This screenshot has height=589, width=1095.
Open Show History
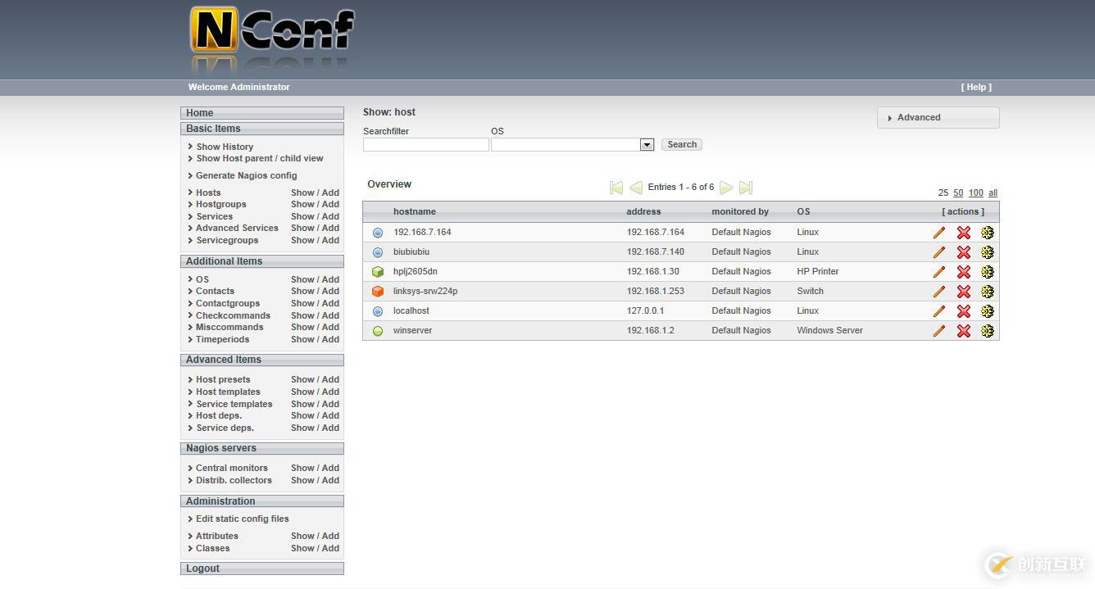(x=225, y=147)
